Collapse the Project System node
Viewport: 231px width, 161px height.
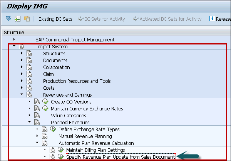click(14, 46)
